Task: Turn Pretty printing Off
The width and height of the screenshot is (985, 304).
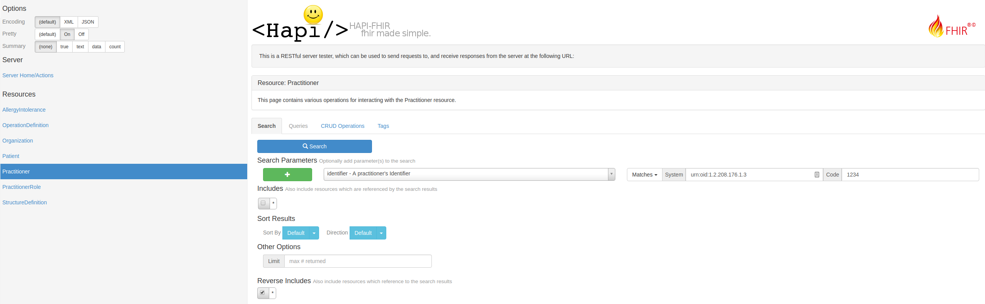Action: point(81,34)
